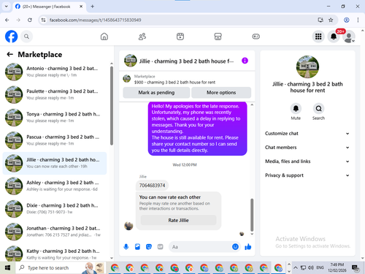Click the browser address bar URL
This screenshot has height=274, width=365.
[95, 20]
